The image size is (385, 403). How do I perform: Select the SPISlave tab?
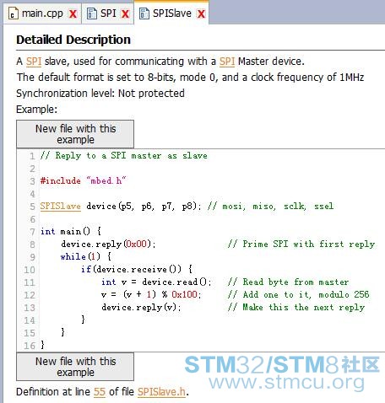click(x=171, y=13)
